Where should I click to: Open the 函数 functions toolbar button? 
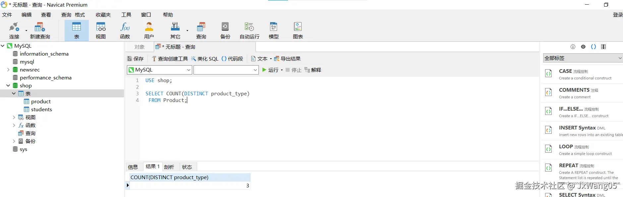tap(125, 30)
